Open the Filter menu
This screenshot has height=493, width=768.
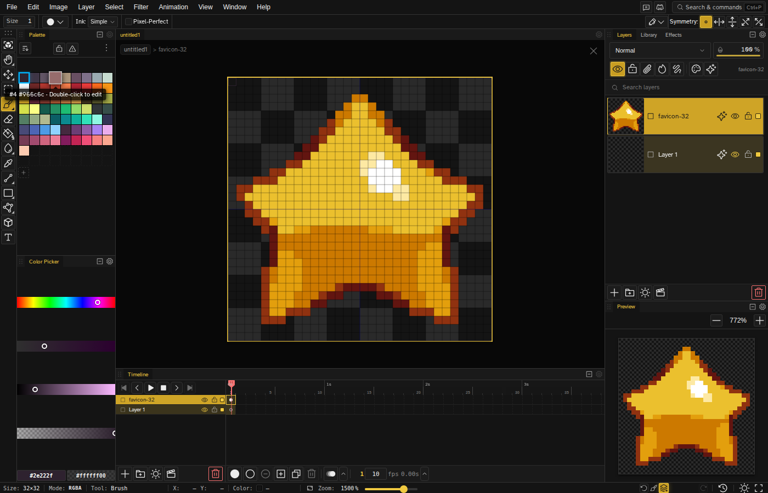(141, 7)
